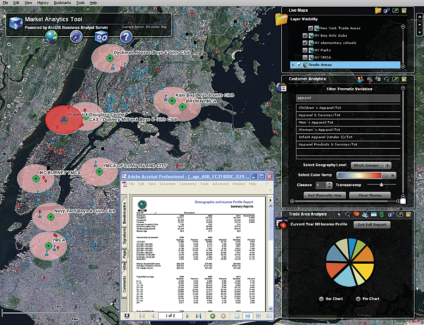
Task: Toggle the Trade Areas layer checkbox
Action: pos(299,65)
